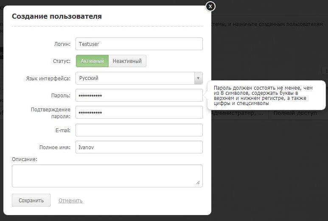Click inside the Описание text area
Image resolution: width=328 pixels, height=221 pixels.
pos(107,176)
